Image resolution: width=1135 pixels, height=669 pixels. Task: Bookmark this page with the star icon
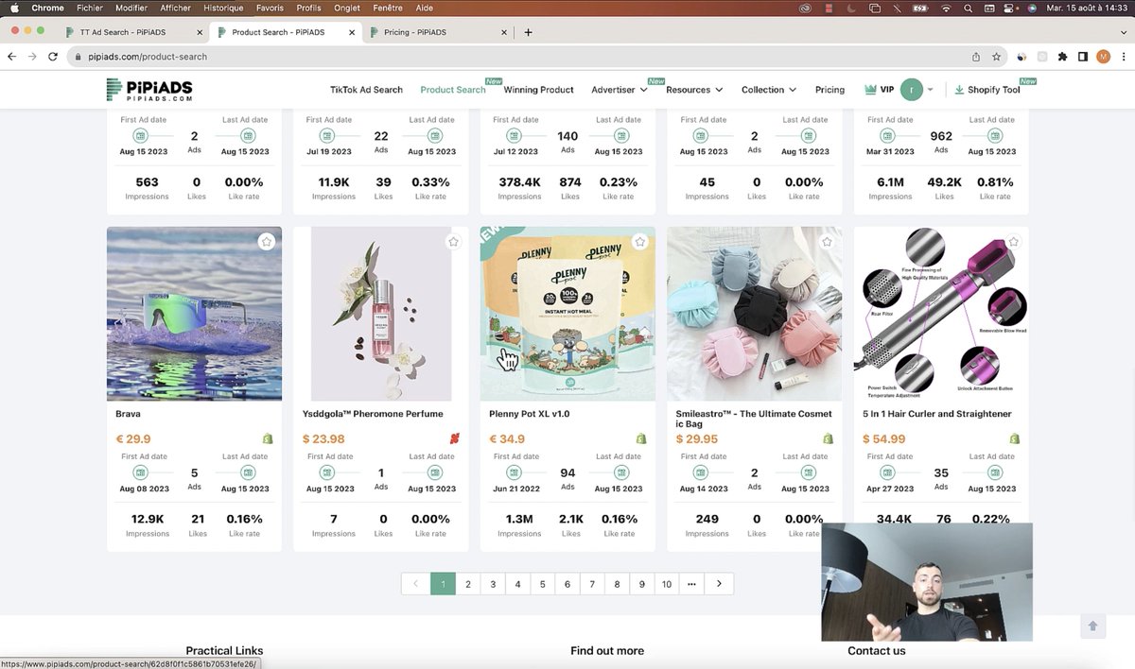coord(996,57)
